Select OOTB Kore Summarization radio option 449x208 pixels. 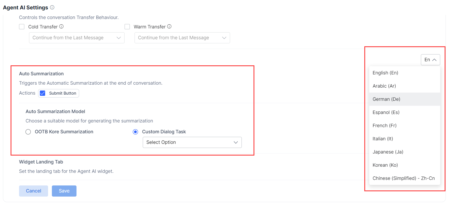click(28, 132)
